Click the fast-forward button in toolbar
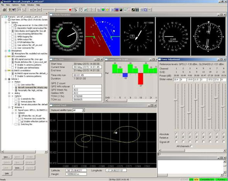 (x=39, y=10)
